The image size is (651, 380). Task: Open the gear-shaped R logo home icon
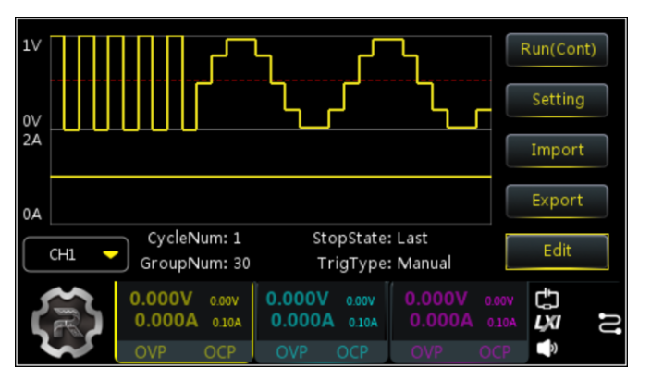(67, 322)
